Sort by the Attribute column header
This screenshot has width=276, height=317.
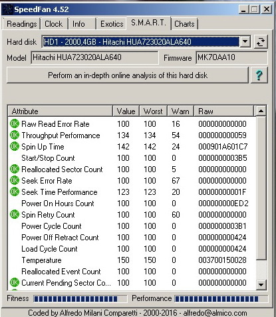(x=61, y=111)
